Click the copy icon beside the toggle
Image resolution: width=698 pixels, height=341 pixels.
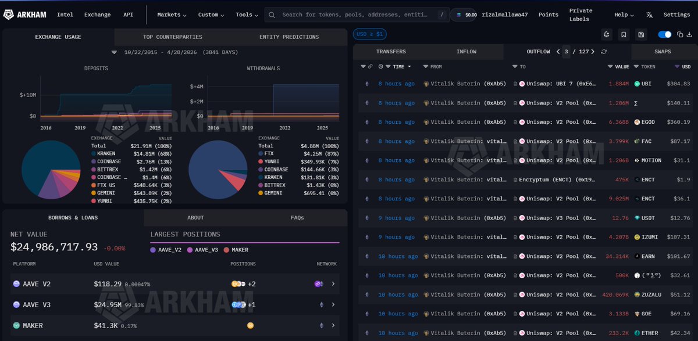[x=679, y=35]
